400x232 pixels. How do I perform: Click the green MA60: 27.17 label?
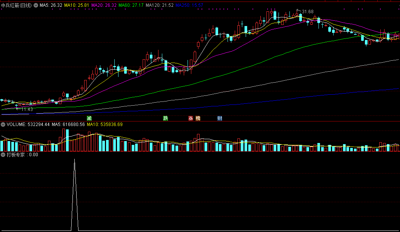click(x=131, y=5)
